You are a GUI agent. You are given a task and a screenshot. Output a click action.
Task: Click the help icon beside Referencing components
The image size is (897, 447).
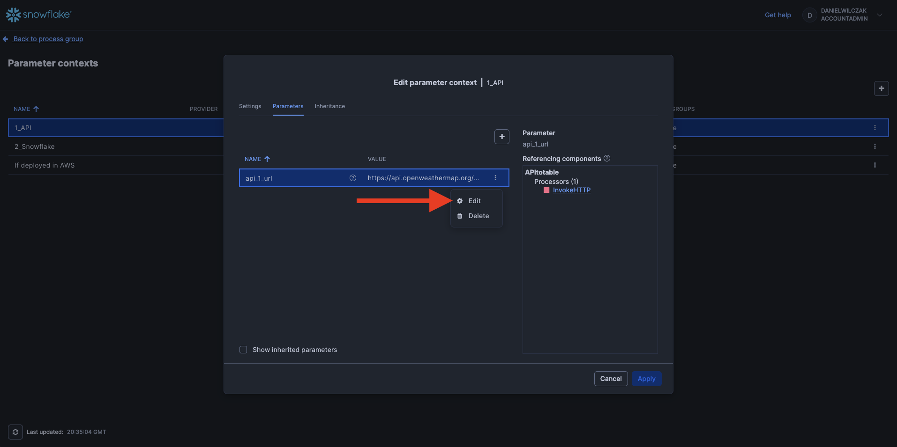[x=607, y=159]
